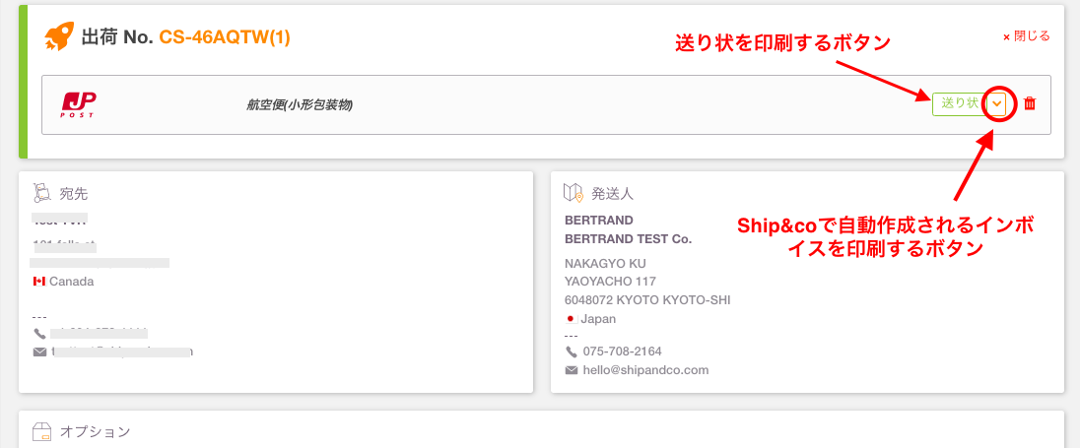Click hello@shipandco.com email address

point(645,370)
